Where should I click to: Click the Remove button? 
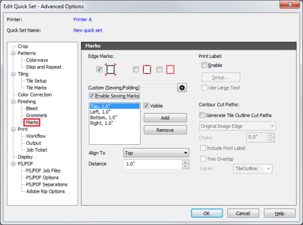[165, 130]
